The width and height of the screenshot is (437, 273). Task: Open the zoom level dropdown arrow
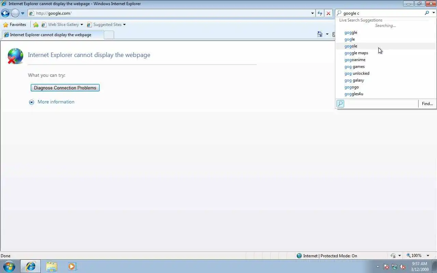(428, 256)
